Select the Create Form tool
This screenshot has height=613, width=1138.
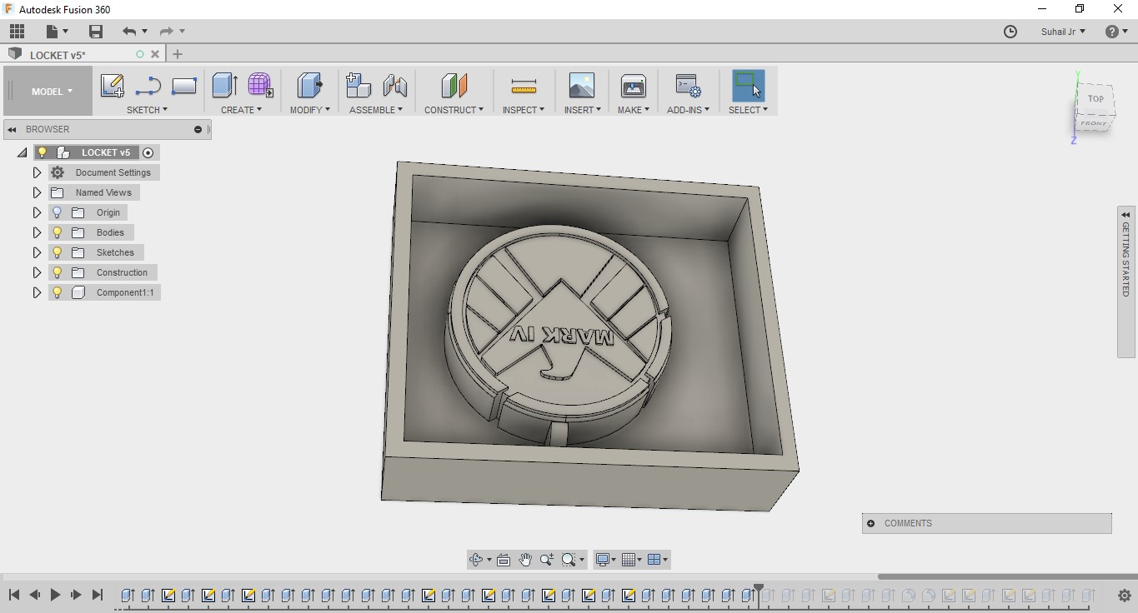pyautogui.click(x=261, y=85)
